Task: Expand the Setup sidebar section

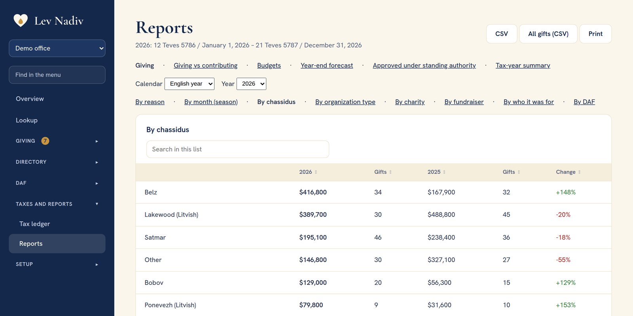Action: pyautogui.click(x=57, y=264)
